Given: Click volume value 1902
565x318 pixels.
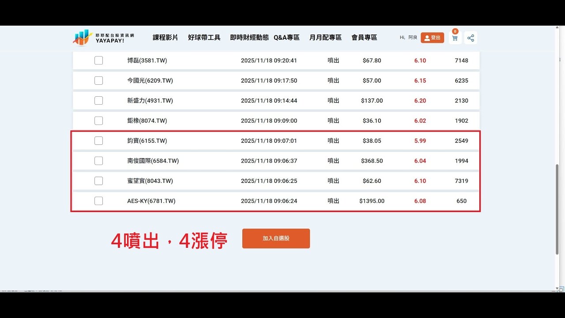Looking at the screenshot, I should [x=461, y=121].
